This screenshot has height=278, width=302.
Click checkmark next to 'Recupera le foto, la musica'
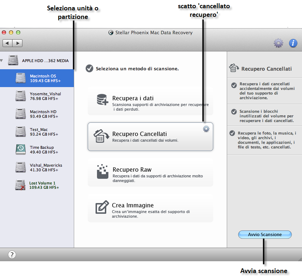[232, 133]
